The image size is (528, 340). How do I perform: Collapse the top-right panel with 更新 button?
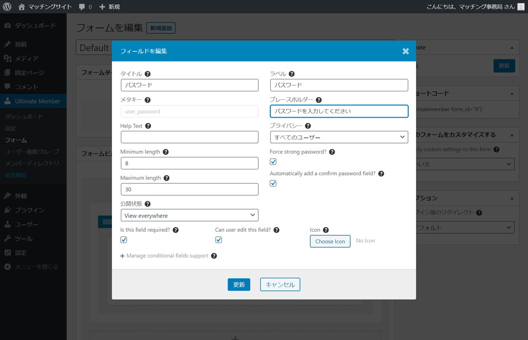pos(512,48)
